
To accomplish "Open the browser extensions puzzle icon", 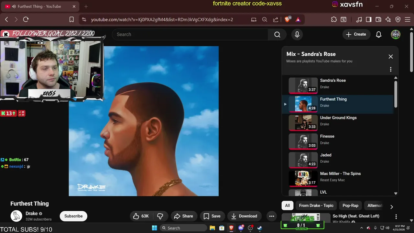I will 334,19.
